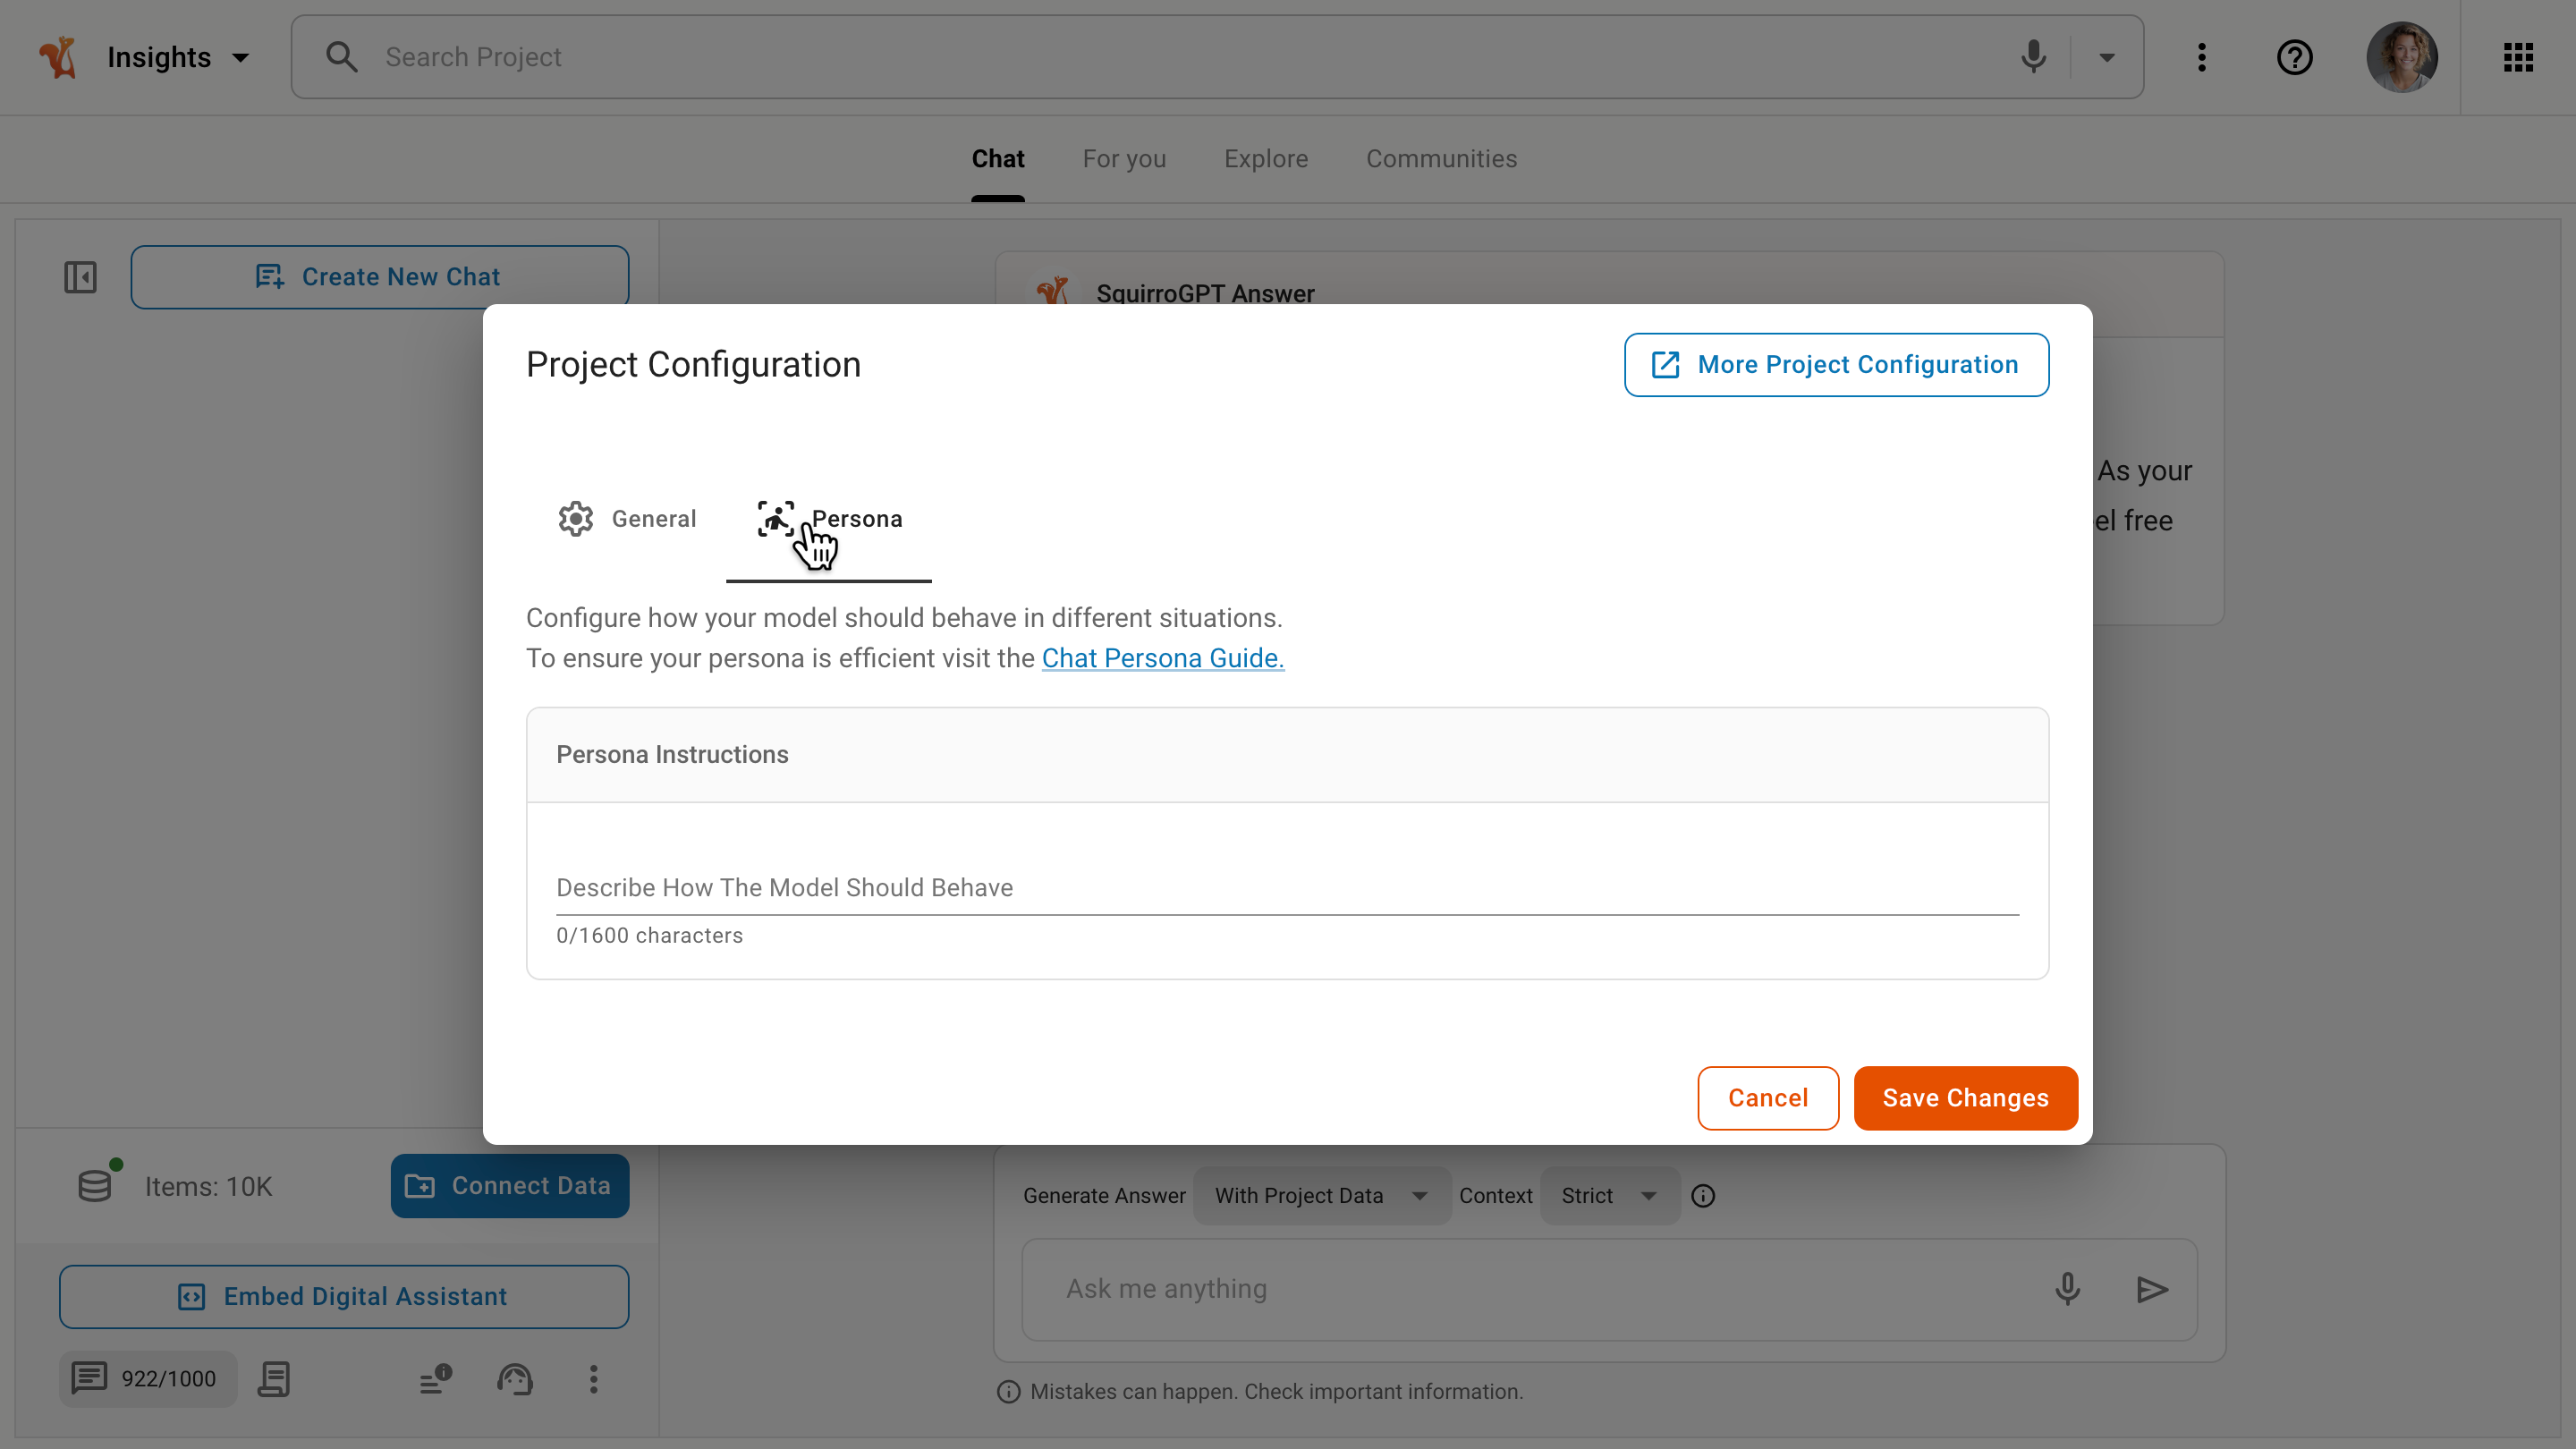This screenshot has width=2576, height=1449.
Task: Open the apps grid launcher icon
Action: (2518, 56)
